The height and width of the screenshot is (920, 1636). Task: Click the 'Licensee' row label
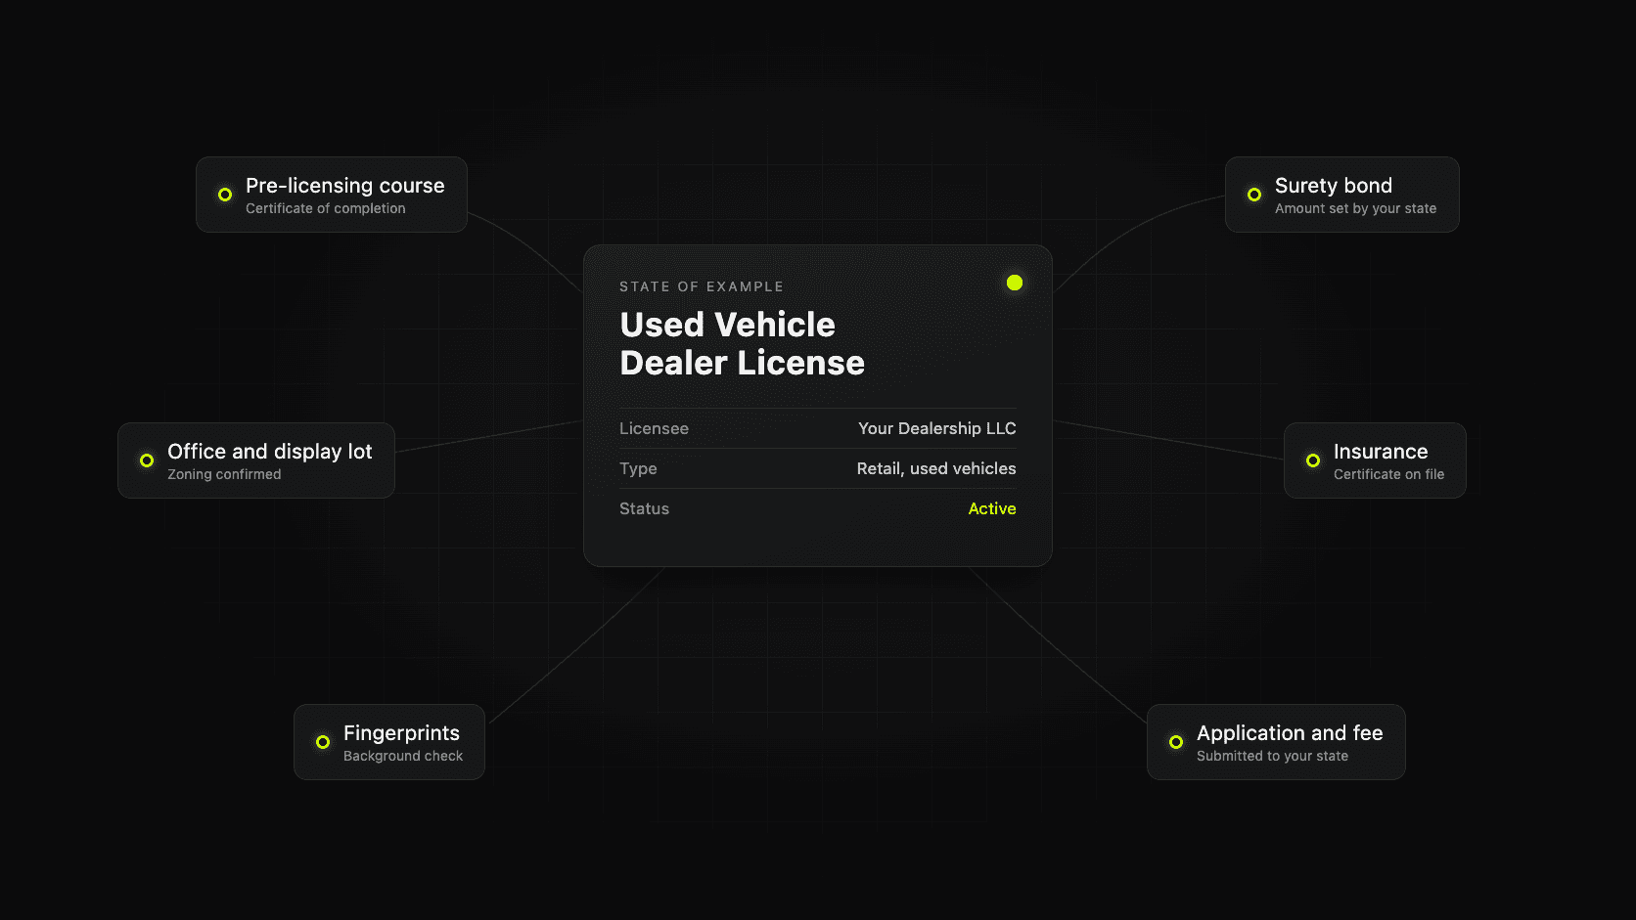[x=654, y=428]
